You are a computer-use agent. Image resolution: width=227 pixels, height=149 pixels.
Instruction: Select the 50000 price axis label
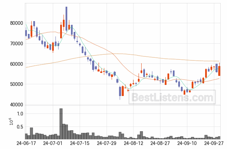click(16, 84)
